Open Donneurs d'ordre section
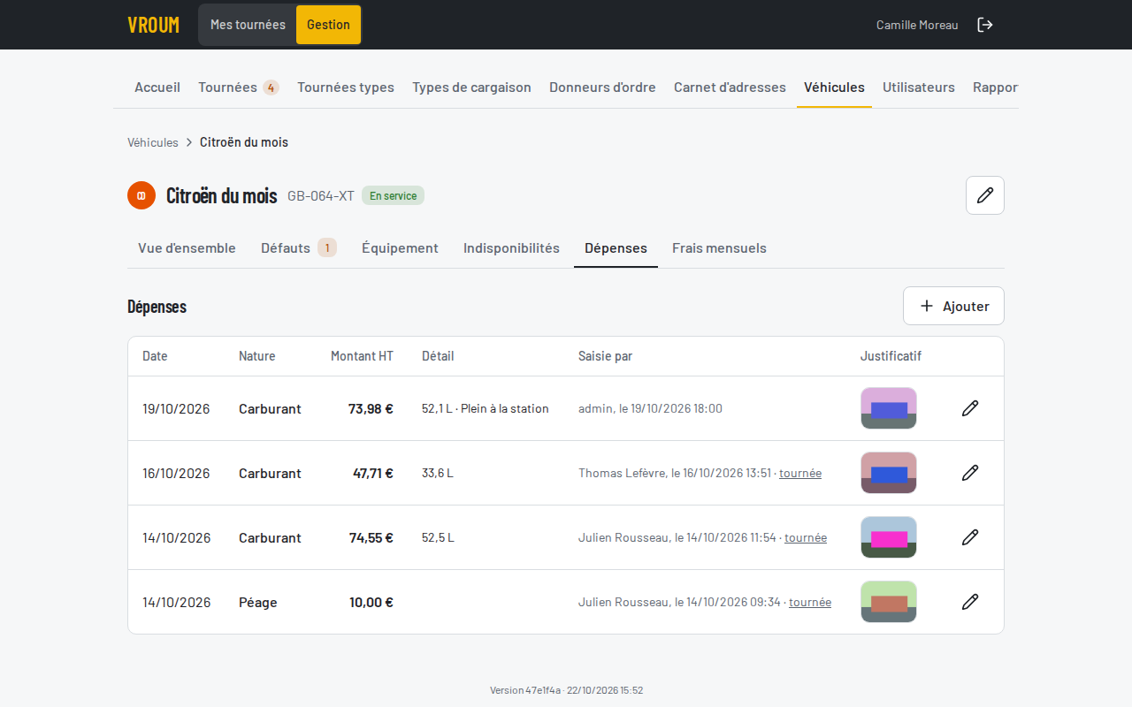 [x=602, y=87]
